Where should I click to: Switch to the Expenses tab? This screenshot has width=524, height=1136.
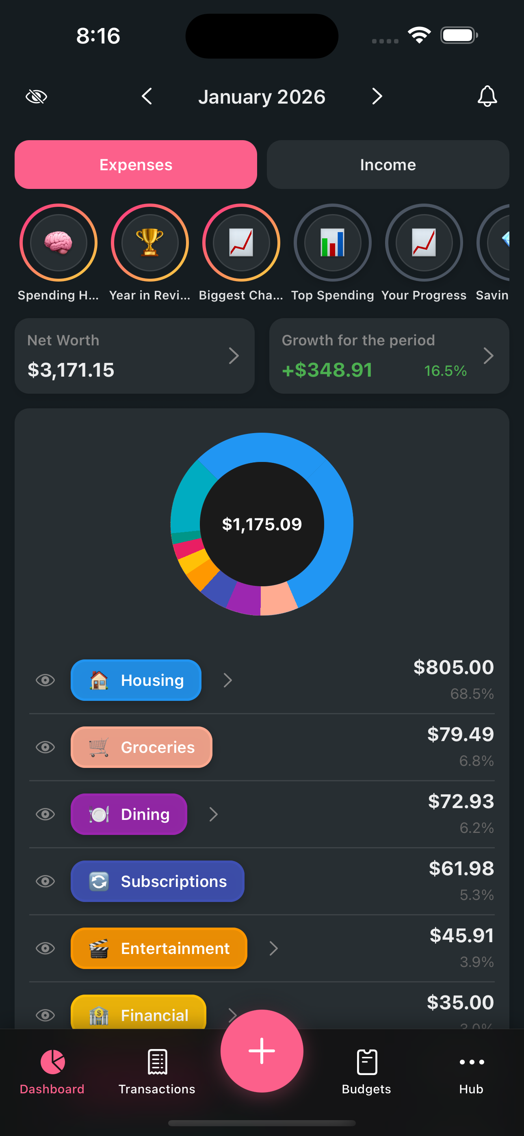(x=136, y=165)
